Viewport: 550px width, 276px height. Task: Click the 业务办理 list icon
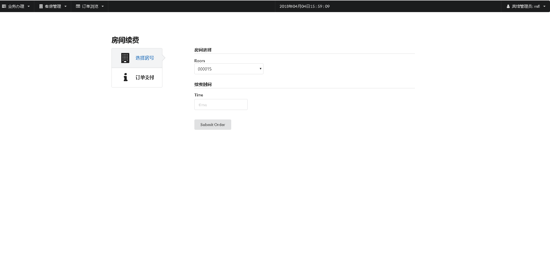4,6
